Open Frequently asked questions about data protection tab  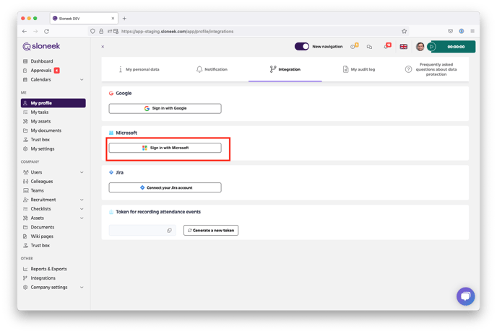click(x=431, y=69)
